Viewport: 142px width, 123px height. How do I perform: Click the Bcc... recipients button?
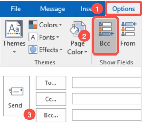coord(51,115)
